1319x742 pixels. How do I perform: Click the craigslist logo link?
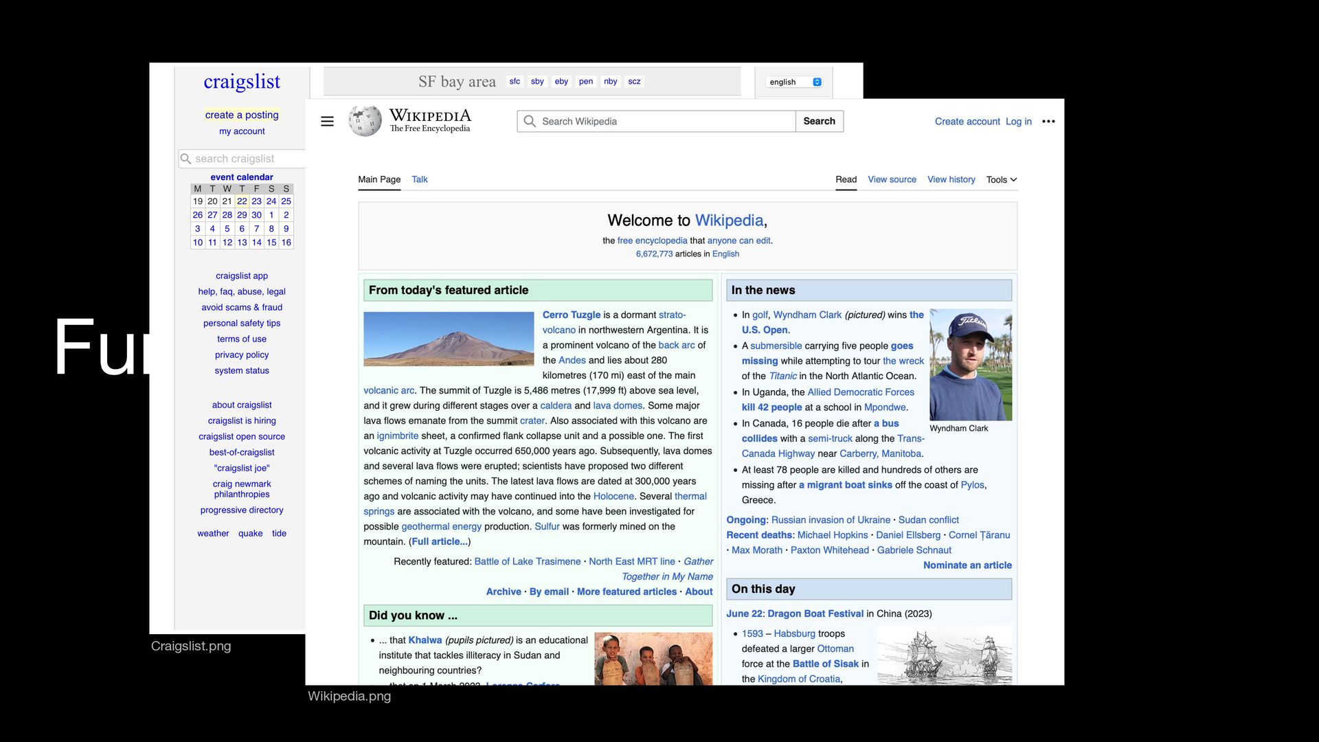coord(242,82)
